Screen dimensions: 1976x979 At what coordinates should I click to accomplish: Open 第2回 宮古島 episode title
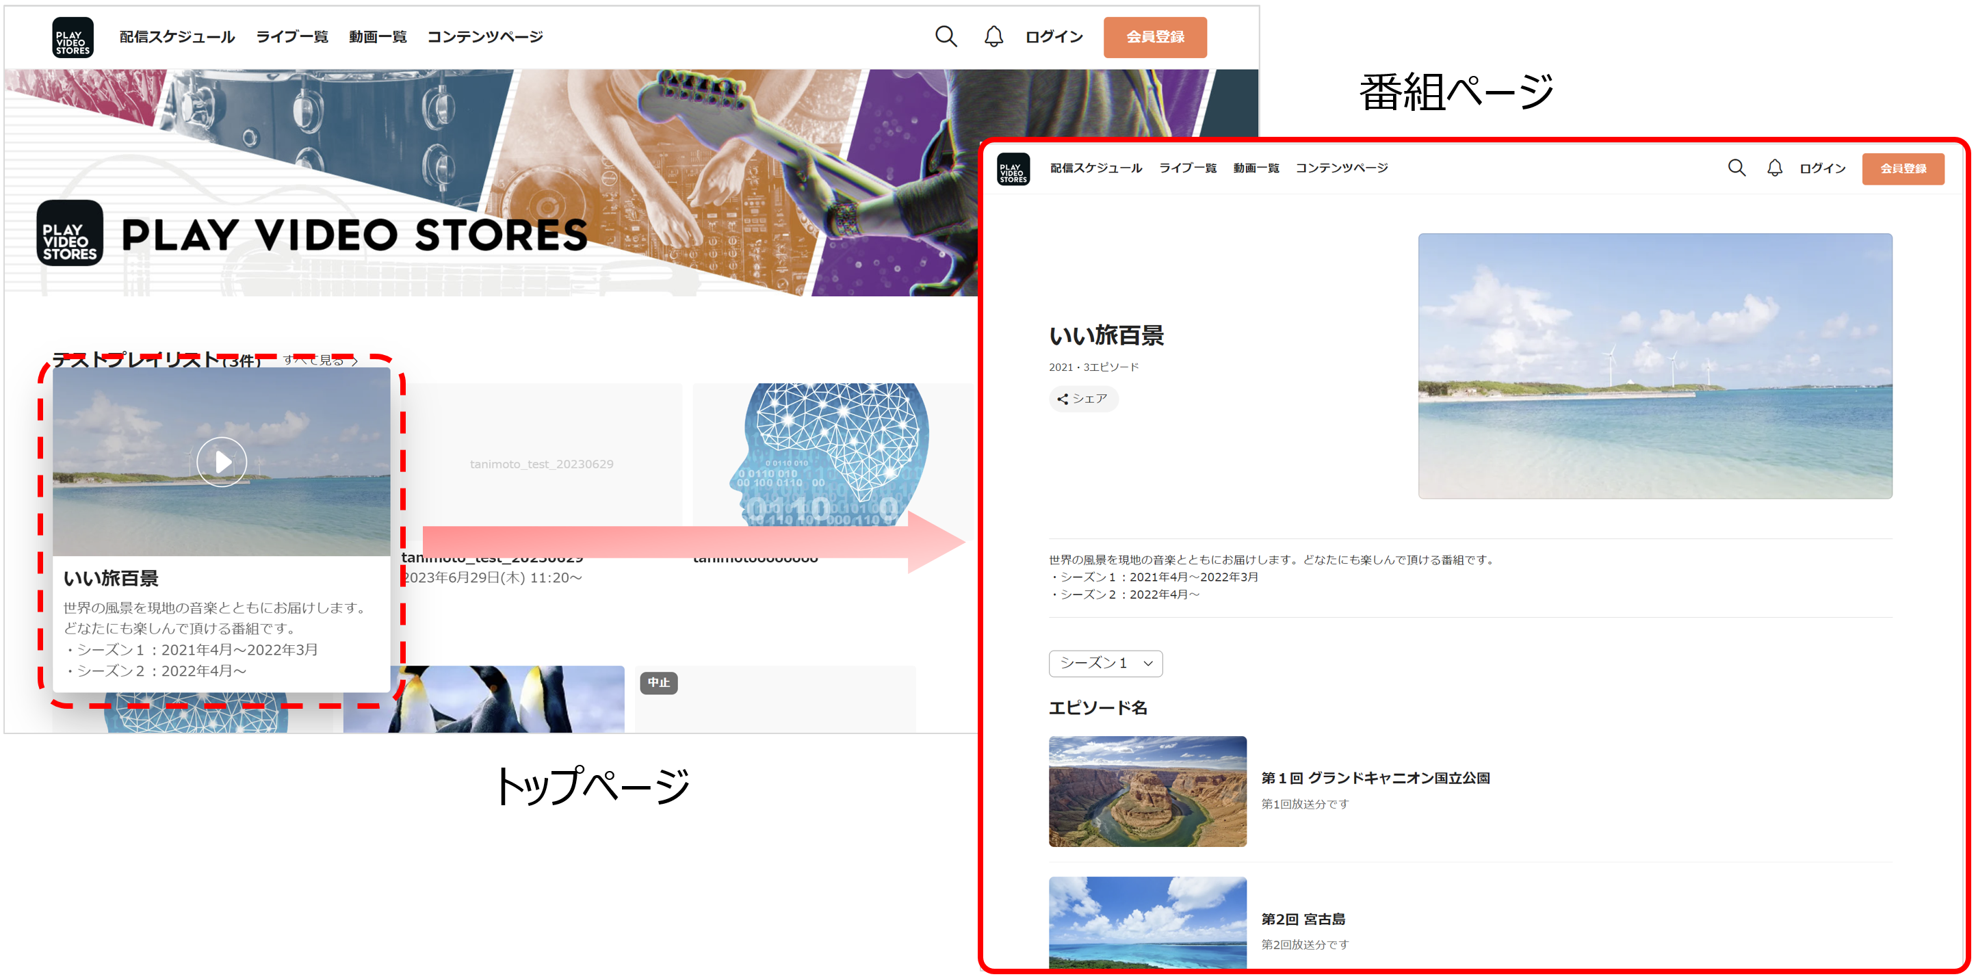point(1303,918)
